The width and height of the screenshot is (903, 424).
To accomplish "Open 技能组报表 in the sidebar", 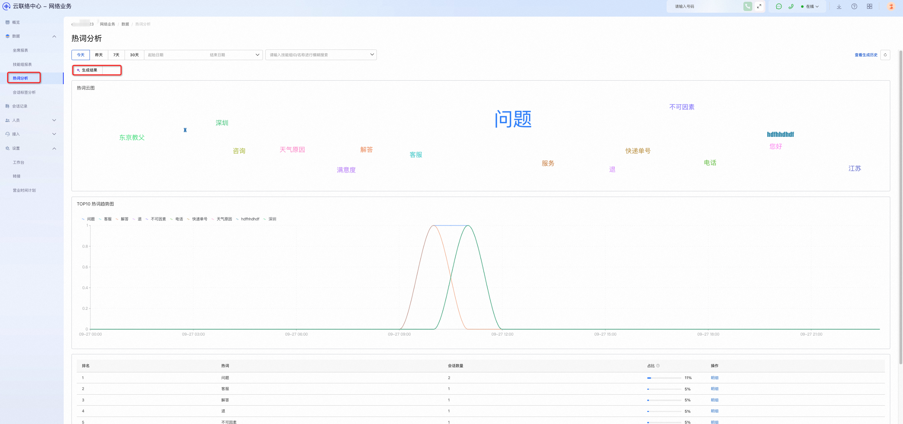I will pyautogui.click(x=22, y=64).
